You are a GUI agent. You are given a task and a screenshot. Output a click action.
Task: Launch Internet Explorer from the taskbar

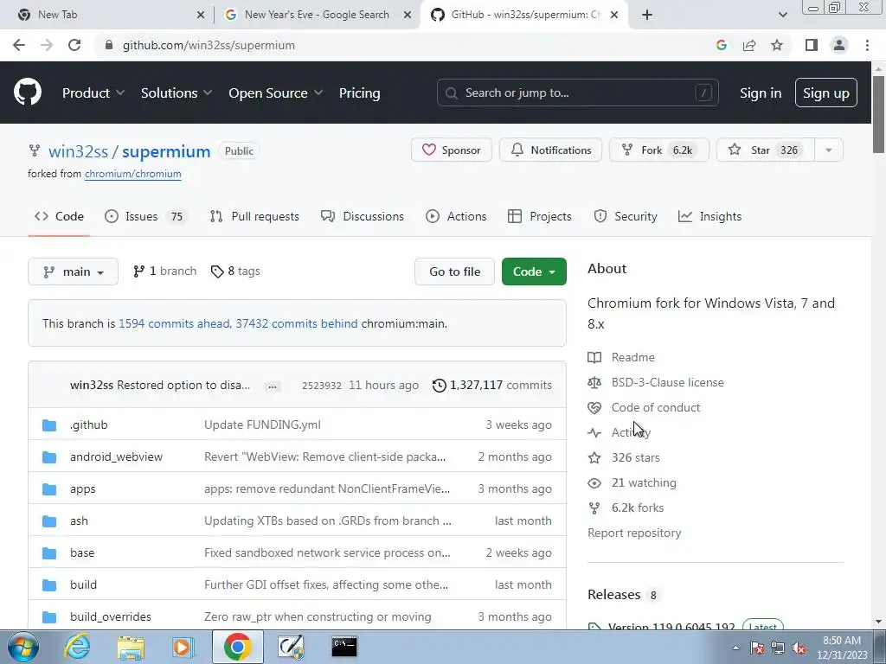tap(77, 647)
